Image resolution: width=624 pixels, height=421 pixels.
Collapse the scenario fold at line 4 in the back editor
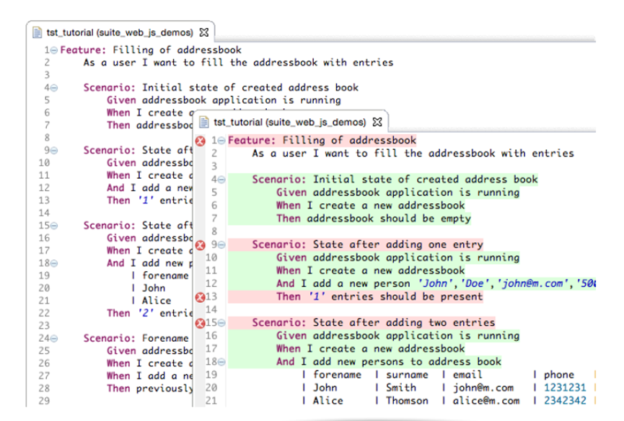(53, 88)
